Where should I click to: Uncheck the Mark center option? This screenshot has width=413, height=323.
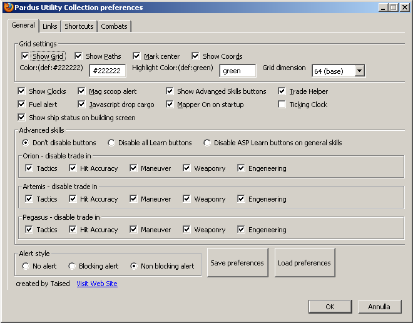click(136, 56)
